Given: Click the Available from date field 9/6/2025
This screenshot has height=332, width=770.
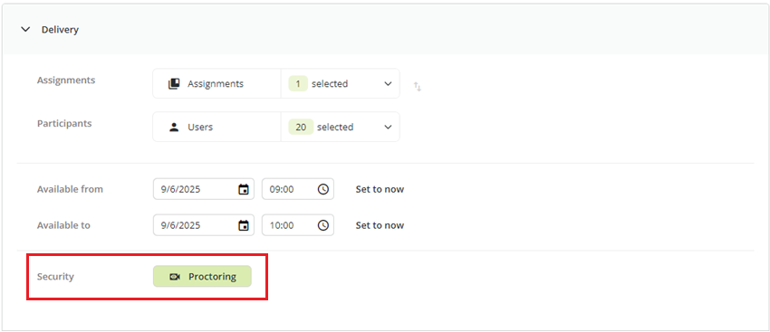Looking at the screenshot, I should [204, 189].
